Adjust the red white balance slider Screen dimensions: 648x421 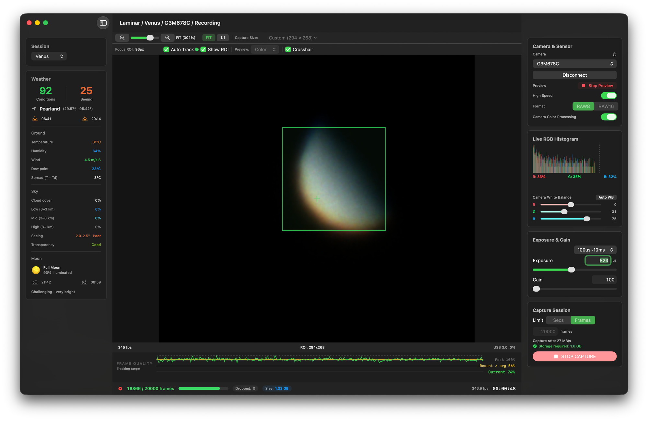tap(571, 205)
